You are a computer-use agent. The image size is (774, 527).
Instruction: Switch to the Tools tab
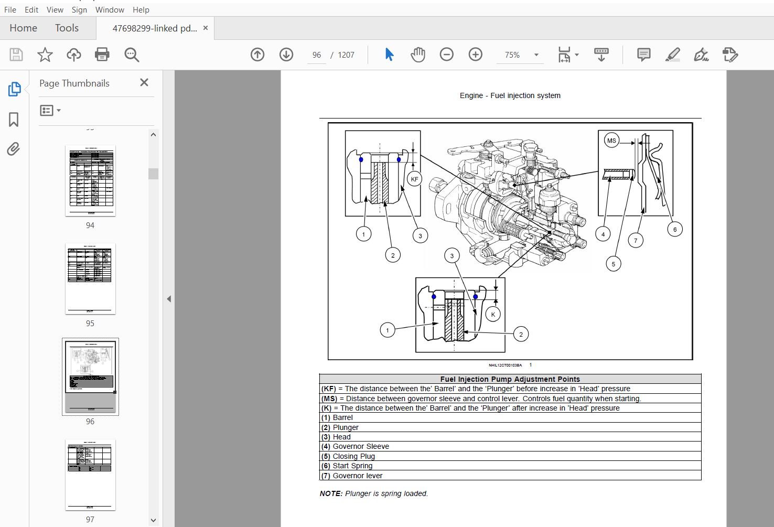[x=67, y=28]
